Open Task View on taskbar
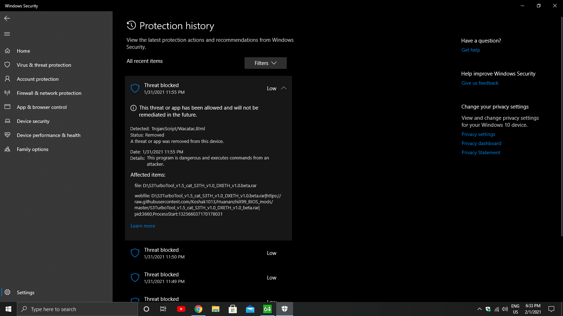The height and width of the screenshot is (316, 563). [x=163, y=309]
